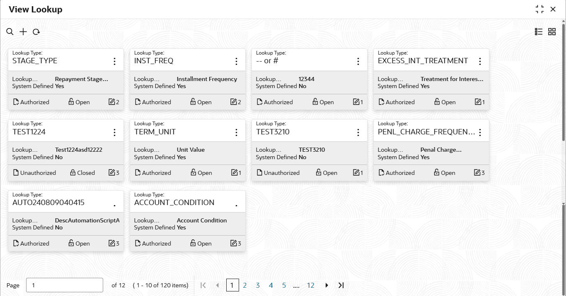Open EXCESS_INT_TREATMENT card kebab menu

click(480, 62)
